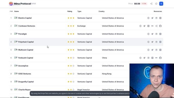Open Multicoin Capital Crunchbase icon
This screenshot has width=174, height=98.
click(x=160, y=50)
